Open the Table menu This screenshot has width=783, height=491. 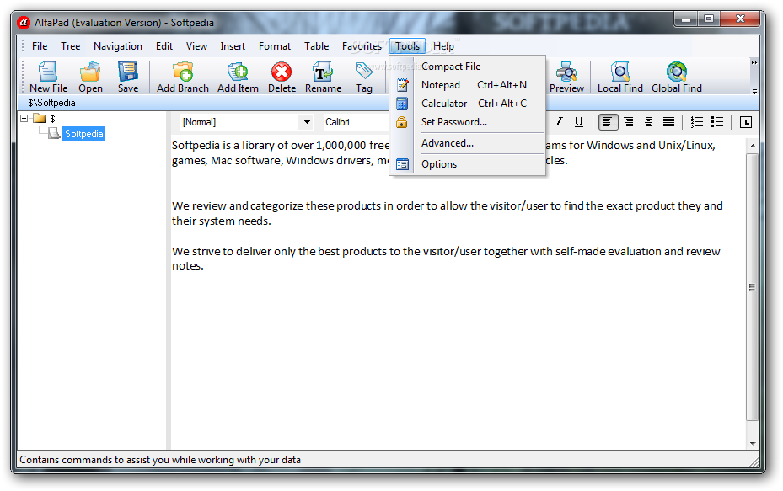pos(317,46)
